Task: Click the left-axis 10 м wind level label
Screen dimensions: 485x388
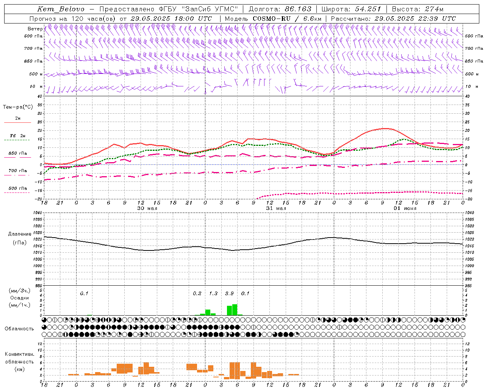Action: pos(36,86)
